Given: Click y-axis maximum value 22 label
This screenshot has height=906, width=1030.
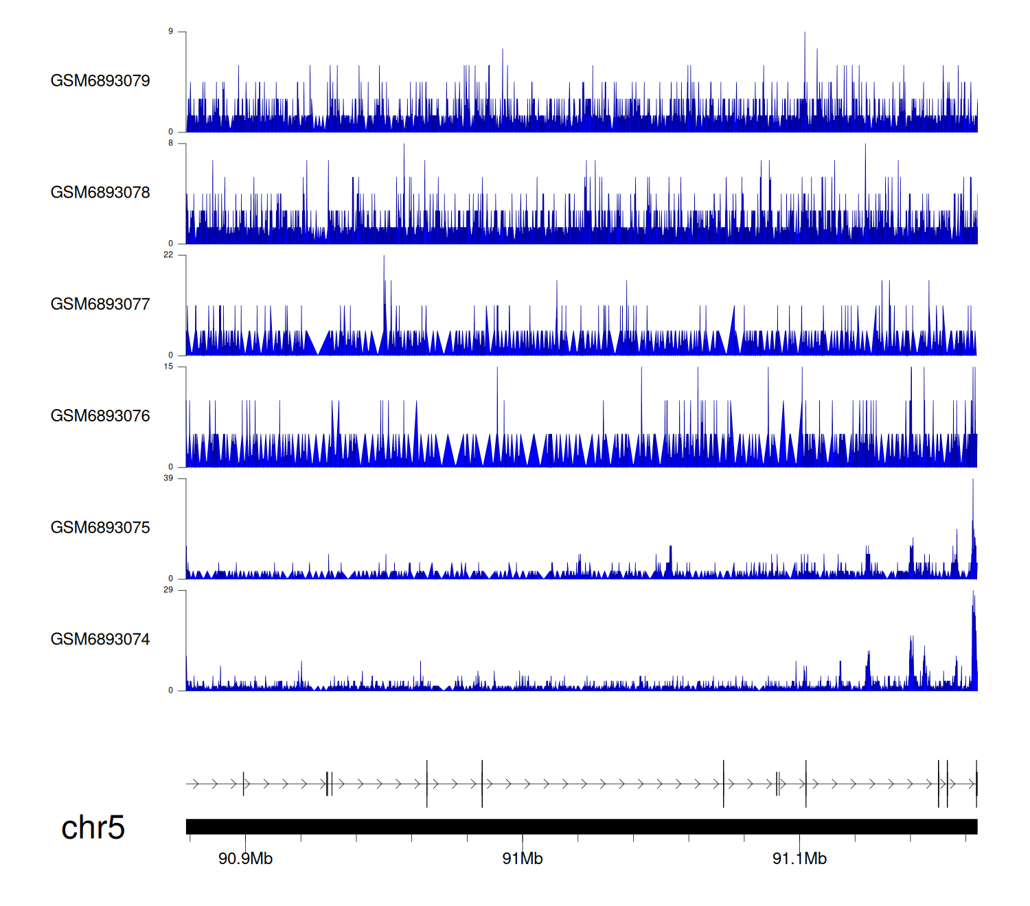Looking at the screenshot, I should click(x=168, y=255).
